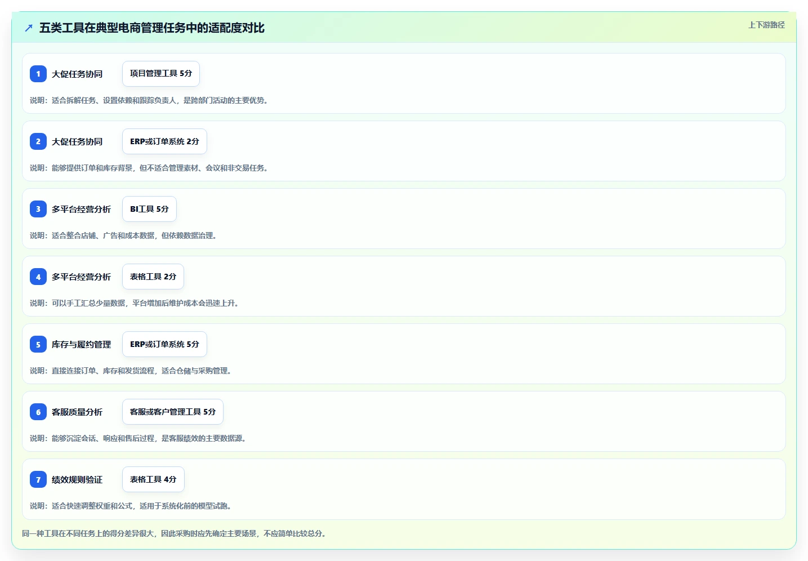Click the 项目管理工具 5分 chip
The width and height of the screenshot is (808, 561).
pos(161,74)
